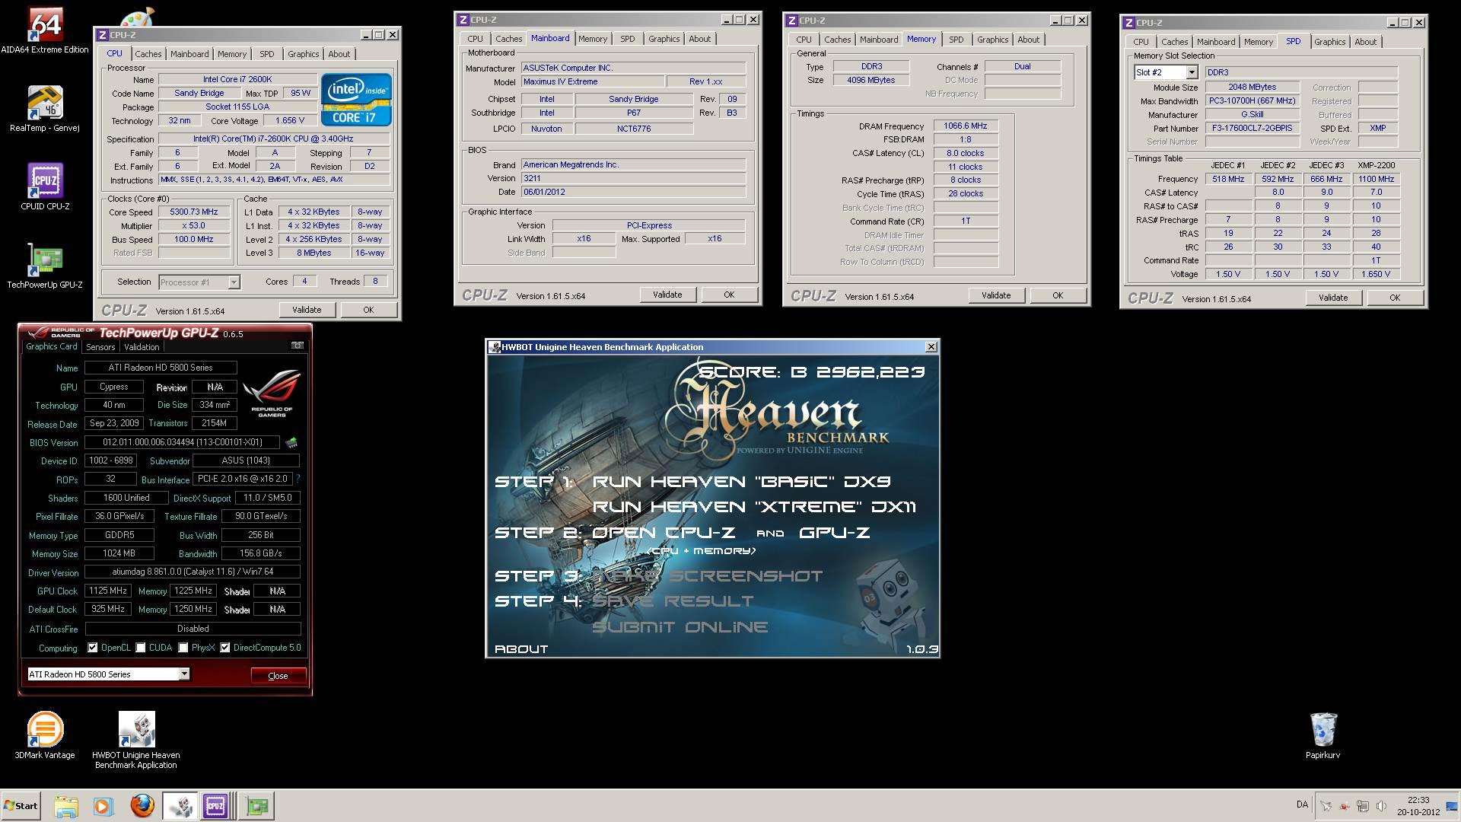Click the Intel Core i7 logo in CPU-Z
Screen dimensions: 1461x822
point(356,100)
